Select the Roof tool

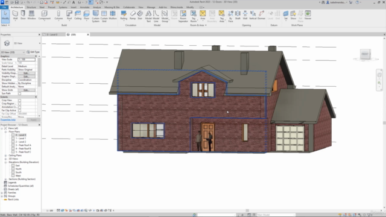(69, 15)
